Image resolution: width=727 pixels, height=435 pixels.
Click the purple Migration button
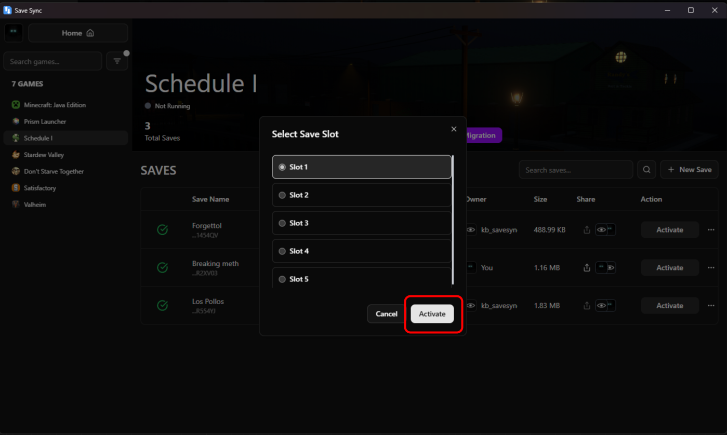coord(484,135)
